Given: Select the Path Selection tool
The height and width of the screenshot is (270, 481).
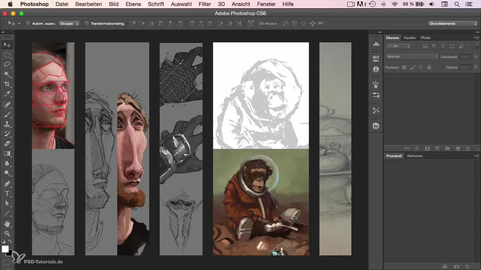Looking at the screenshot, I should click(x=7, y=203).
